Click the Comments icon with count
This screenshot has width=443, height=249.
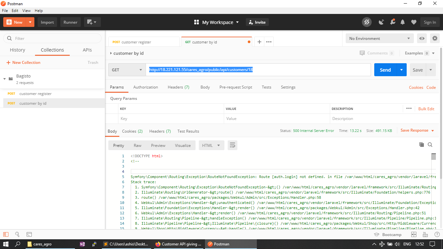coord(377,53)
